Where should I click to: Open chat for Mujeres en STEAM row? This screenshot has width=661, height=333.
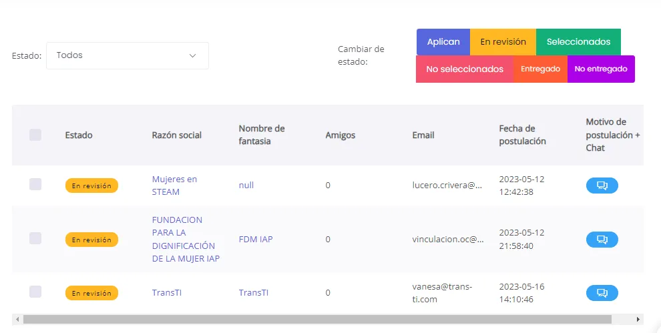(x=602, y=186)
